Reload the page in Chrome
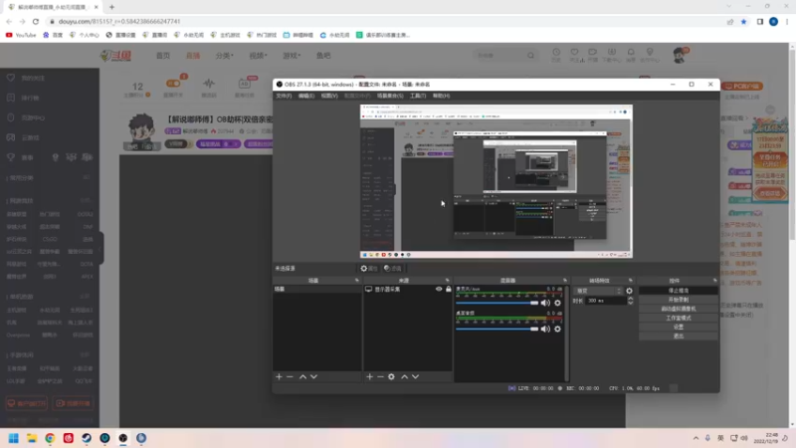Image resolution: width=796 pixels, height=448 pixels. coord(36,21)
